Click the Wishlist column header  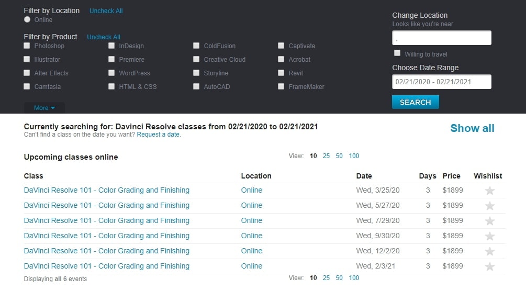click(x=488, y=176)
